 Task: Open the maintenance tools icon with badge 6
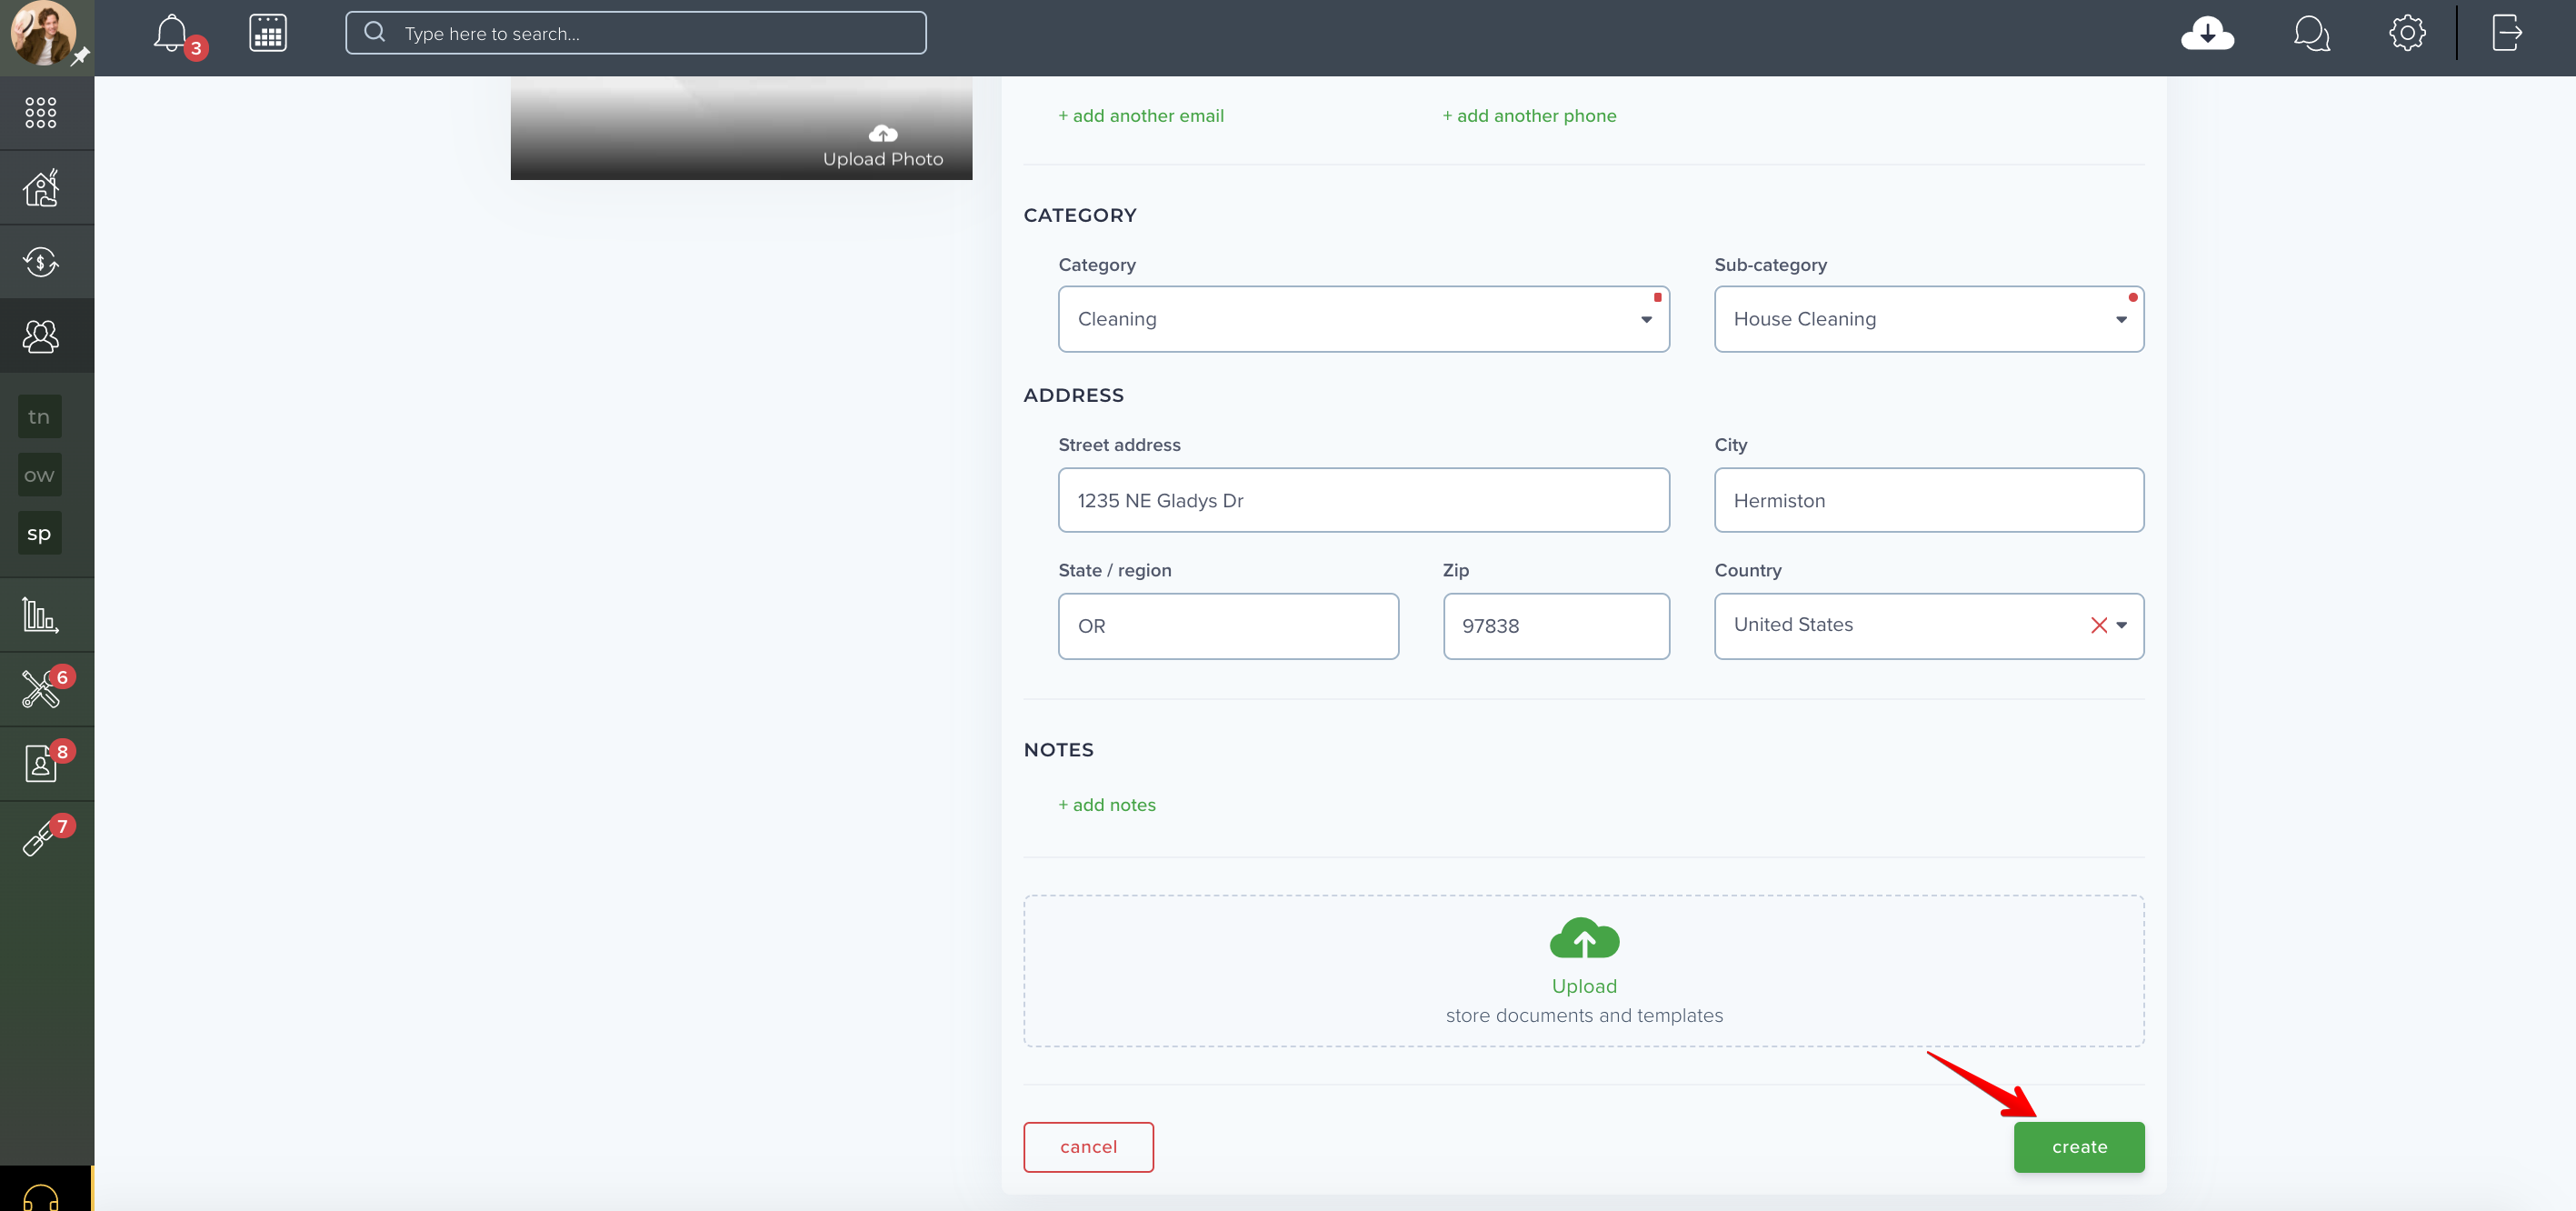pyautogui.click(x=41, y=688)
